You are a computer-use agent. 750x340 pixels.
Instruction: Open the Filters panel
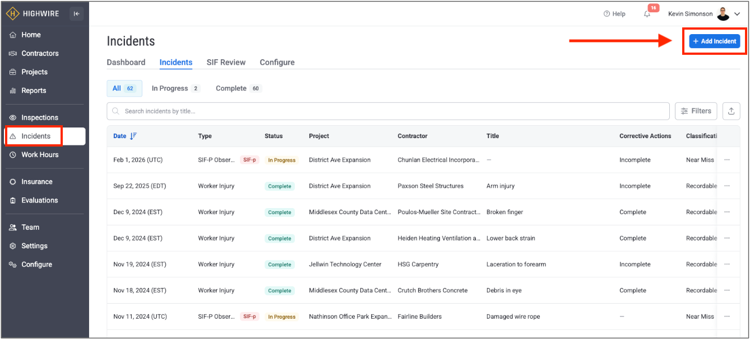(696, 111)
